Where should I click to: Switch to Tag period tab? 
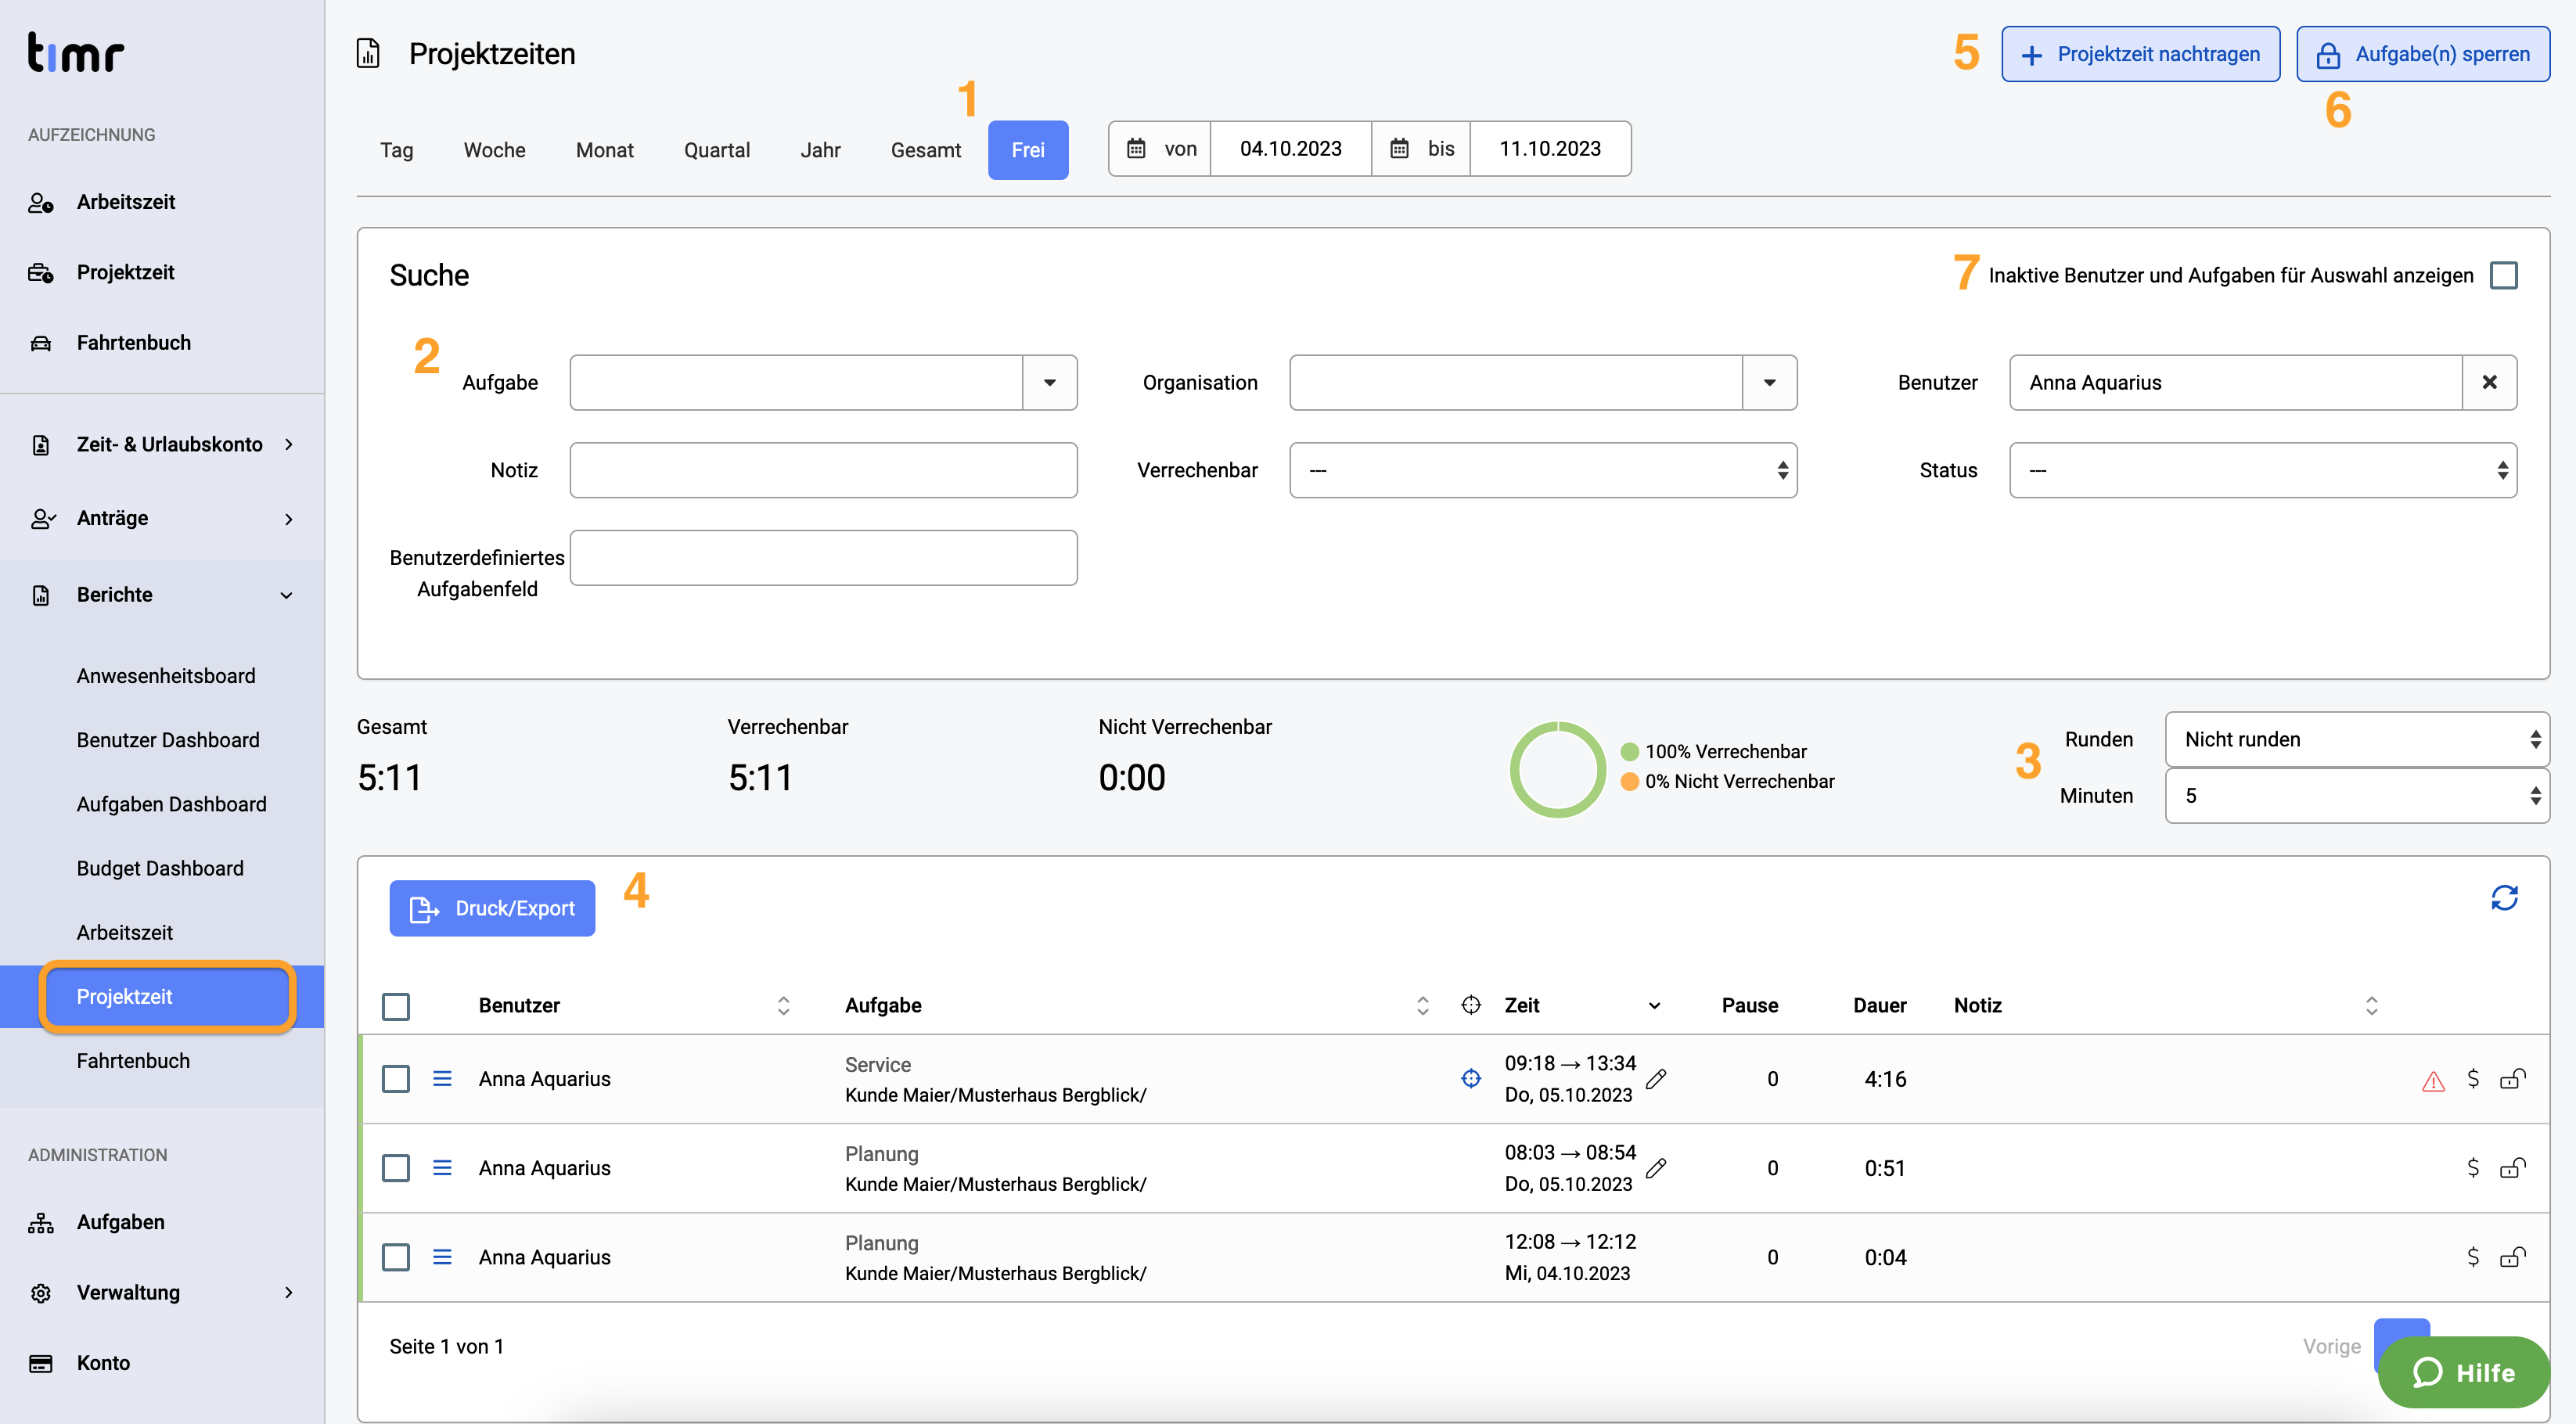(x=396, y=150)
